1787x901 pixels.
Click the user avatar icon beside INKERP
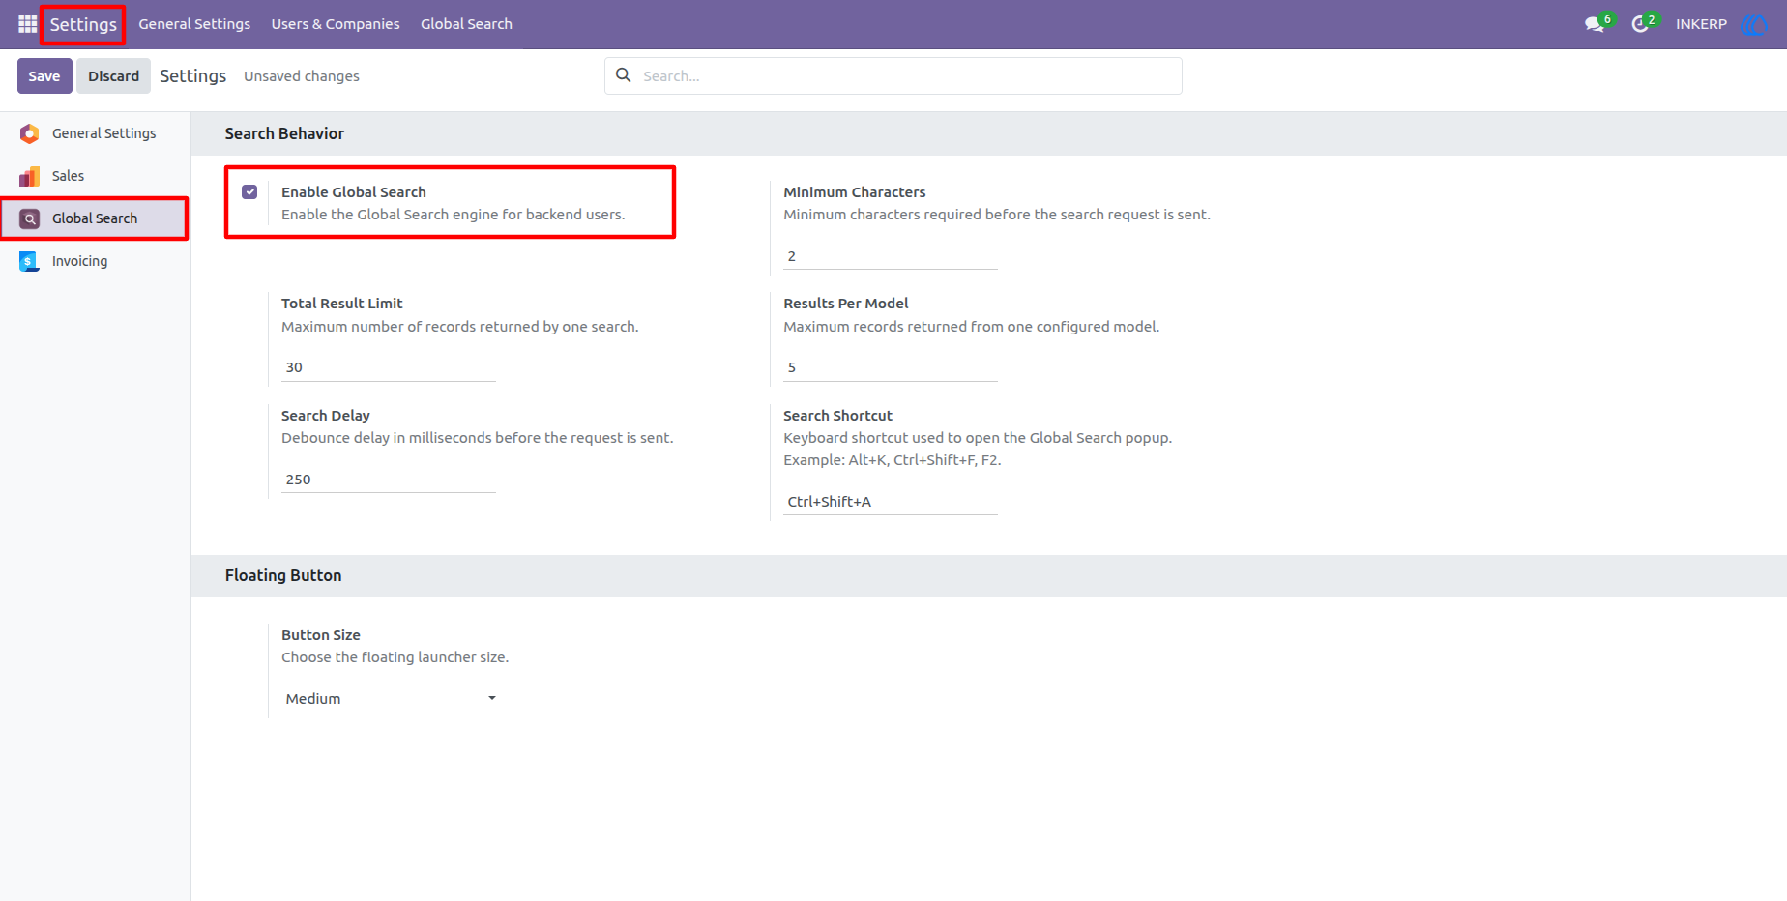pos(1753,24)
